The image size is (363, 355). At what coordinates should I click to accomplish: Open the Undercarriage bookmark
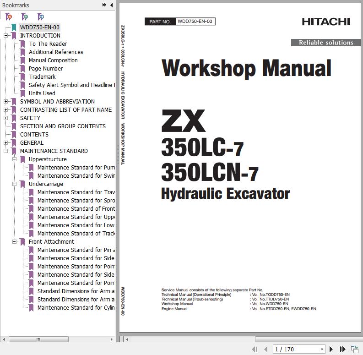(46, 184)
